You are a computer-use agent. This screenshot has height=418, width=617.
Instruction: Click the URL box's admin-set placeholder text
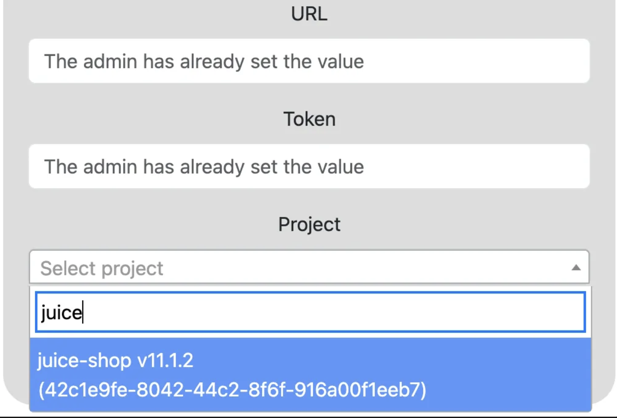click(204, 62)
